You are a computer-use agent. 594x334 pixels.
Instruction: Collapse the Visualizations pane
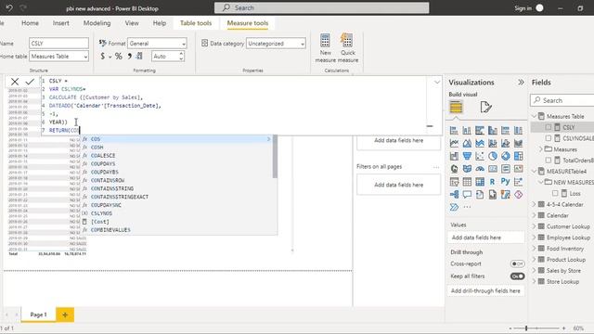(521, 83)
